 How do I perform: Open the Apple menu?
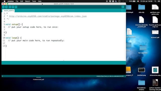(x=5, y=1)
